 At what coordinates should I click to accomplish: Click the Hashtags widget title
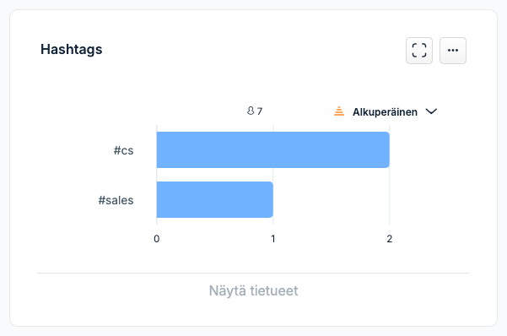point(72,50)
